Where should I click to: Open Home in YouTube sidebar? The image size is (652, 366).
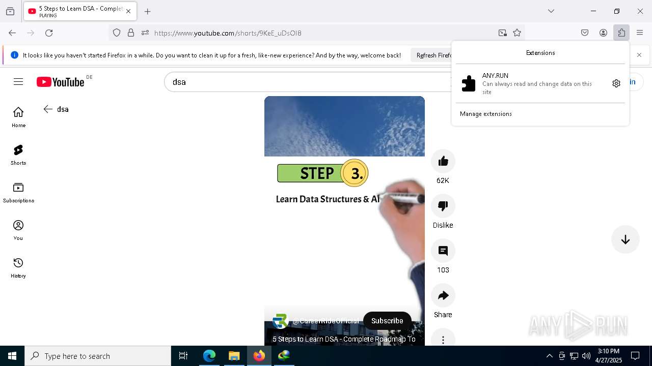pyautogui.click(x=18, y=117)
